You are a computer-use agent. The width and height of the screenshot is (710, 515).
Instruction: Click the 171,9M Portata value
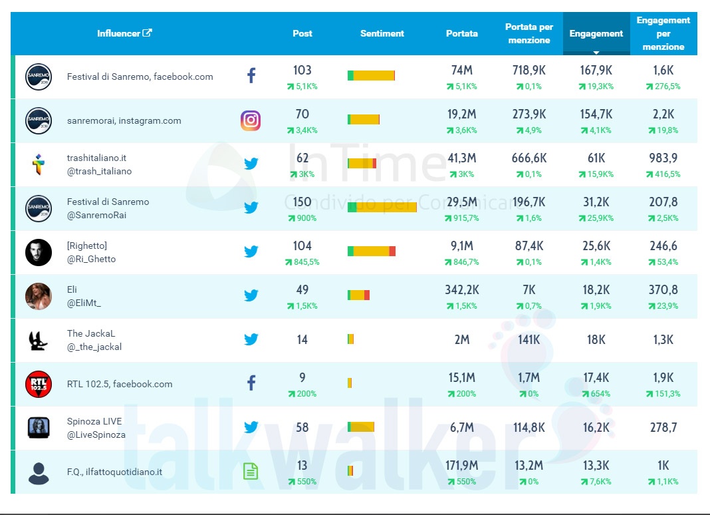pos(462,466)
